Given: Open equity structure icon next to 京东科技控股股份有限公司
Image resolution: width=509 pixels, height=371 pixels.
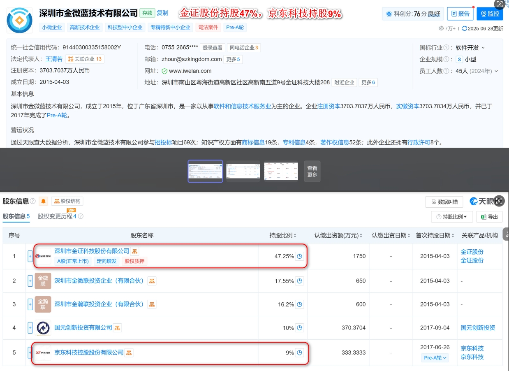Looking at the screenshot, I should (129, 353).
